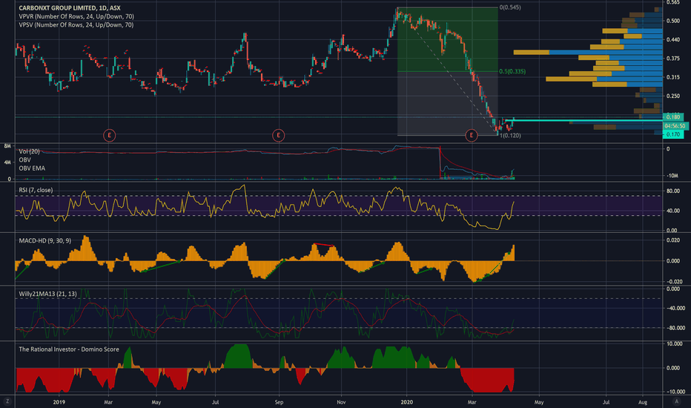Click the Aug label on time axis
This screenshot has width=691, height=408.
click(x=643, y=402)
